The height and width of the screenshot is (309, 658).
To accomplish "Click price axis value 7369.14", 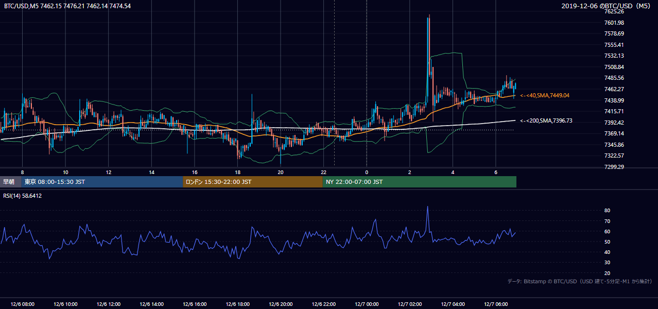I will 614,133.
